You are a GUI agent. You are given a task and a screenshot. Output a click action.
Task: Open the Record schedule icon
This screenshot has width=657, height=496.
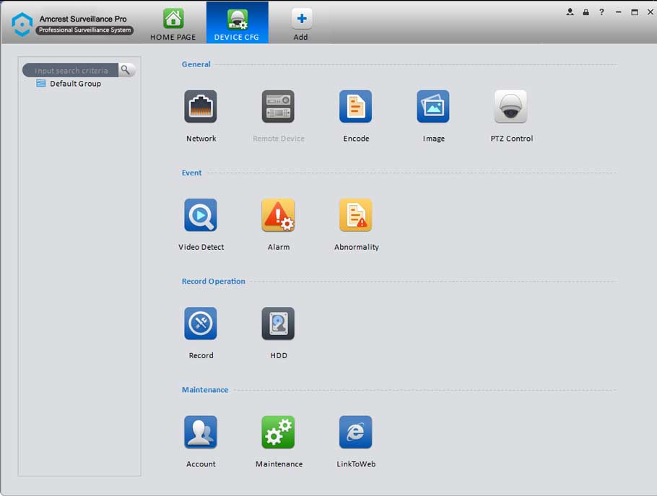201,323
